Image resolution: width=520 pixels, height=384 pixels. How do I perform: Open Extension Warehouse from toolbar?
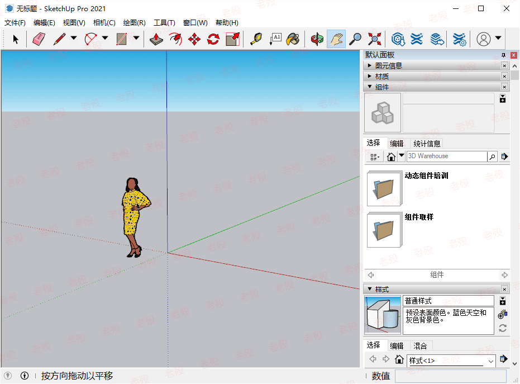click(x=417, y=39)
